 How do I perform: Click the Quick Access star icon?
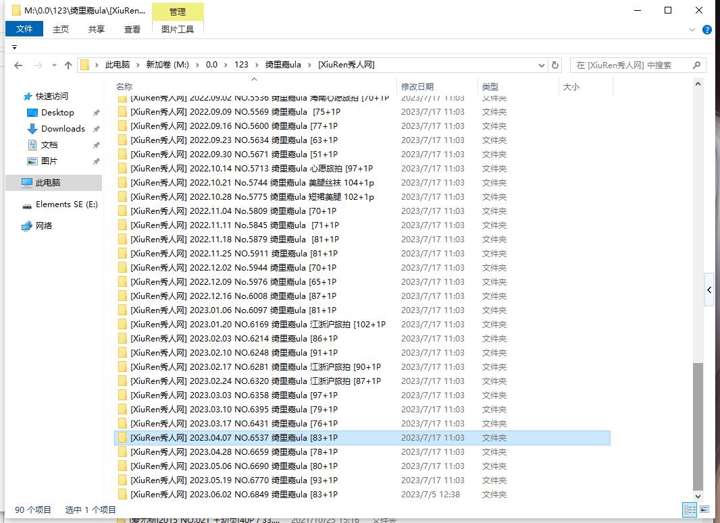(28, 97)
